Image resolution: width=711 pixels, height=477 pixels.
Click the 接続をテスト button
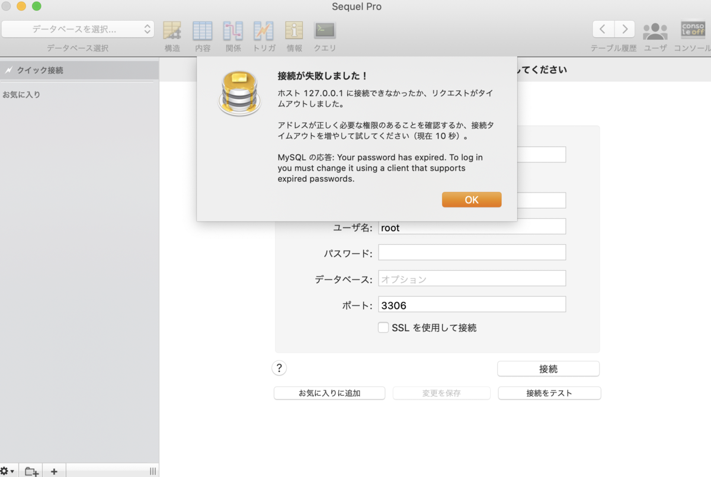point(549,393)
